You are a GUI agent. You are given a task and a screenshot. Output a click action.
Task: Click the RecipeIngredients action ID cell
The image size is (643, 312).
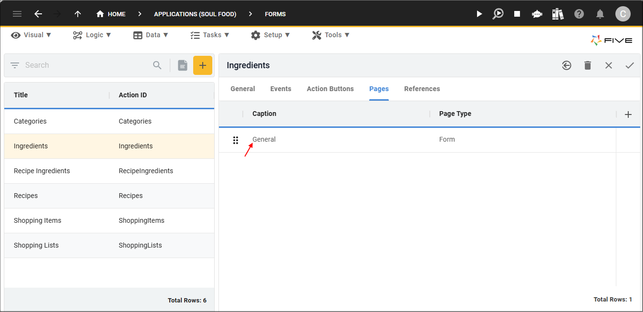click(146, 171)
